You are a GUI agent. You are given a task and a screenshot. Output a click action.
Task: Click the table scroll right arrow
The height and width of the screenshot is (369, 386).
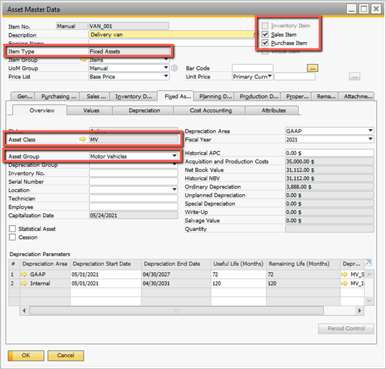[359, 310]
